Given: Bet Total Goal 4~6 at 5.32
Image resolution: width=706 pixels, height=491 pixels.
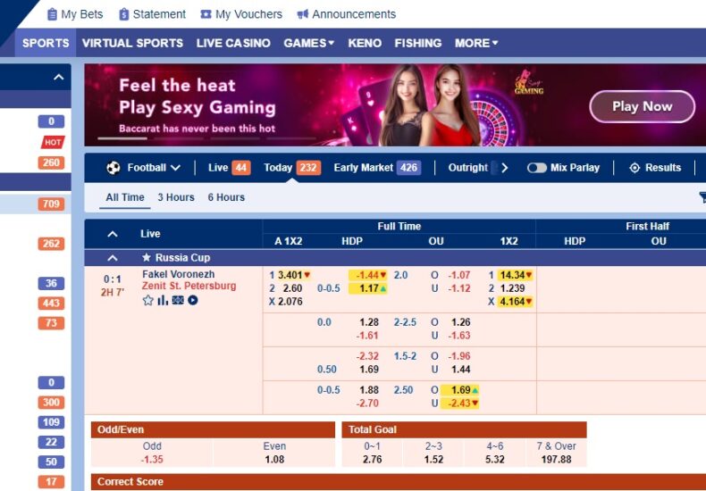Looking at the screenshot, I should (494, 460).
